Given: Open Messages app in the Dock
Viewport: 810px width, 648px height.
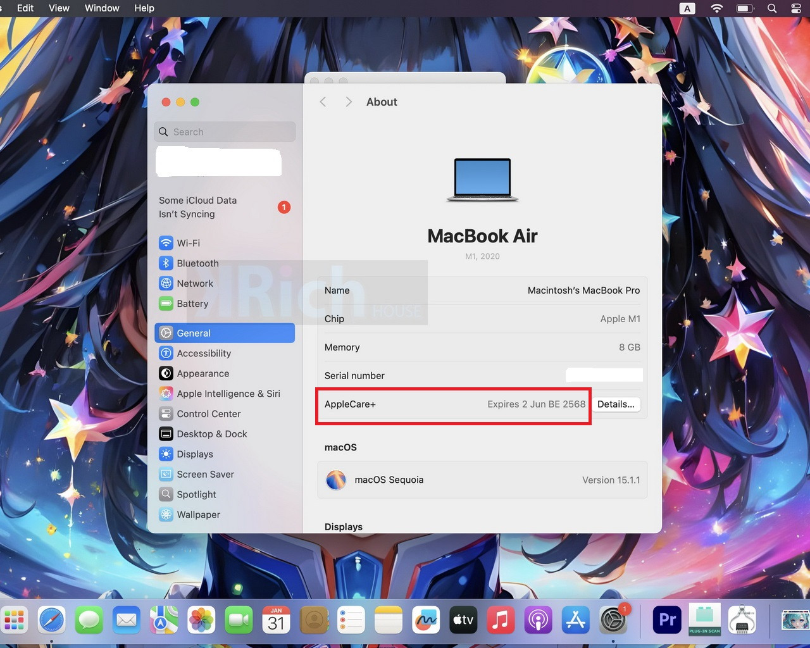Looking at the screenshot, I should pos(89,620).
